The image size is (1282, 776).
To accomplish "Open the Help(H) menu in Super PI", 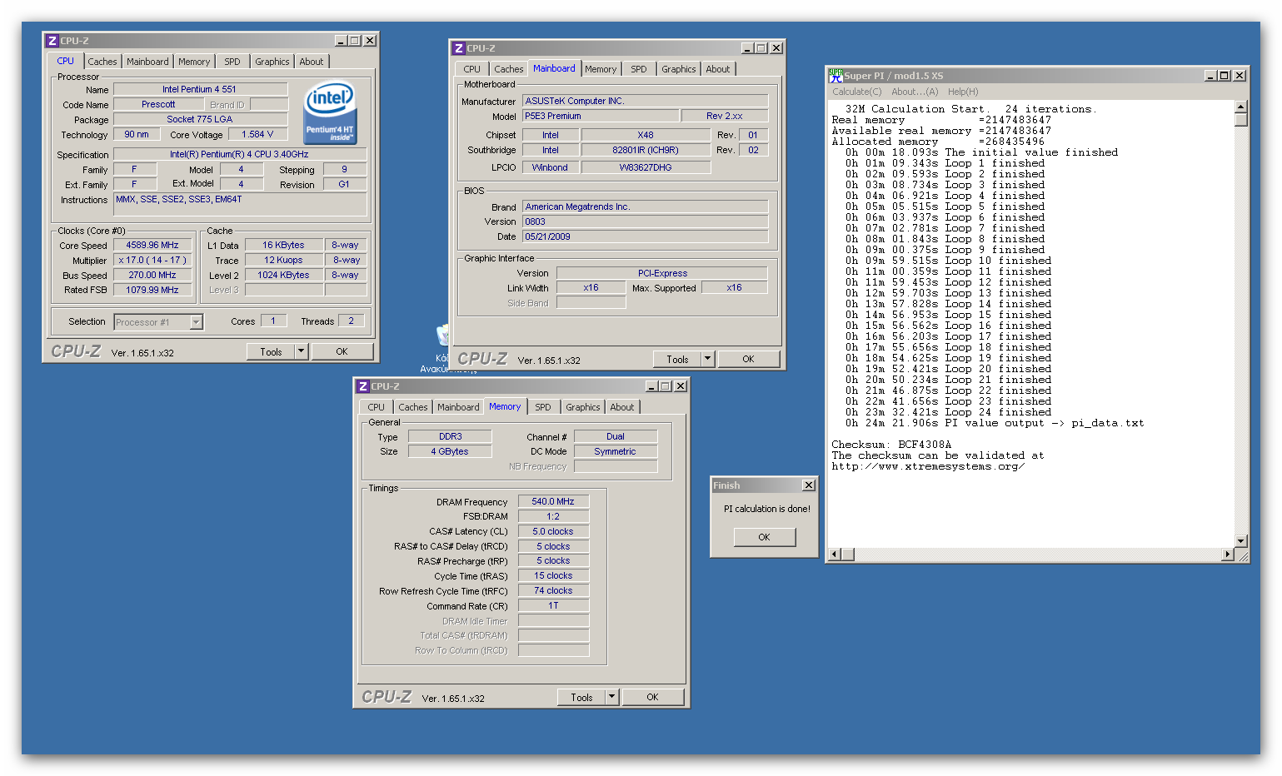I will tap(963, 92).
